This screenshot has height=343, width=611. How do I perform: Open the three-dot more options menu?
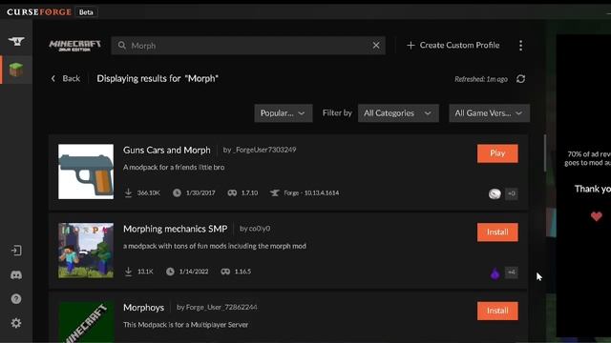point(520,46)
